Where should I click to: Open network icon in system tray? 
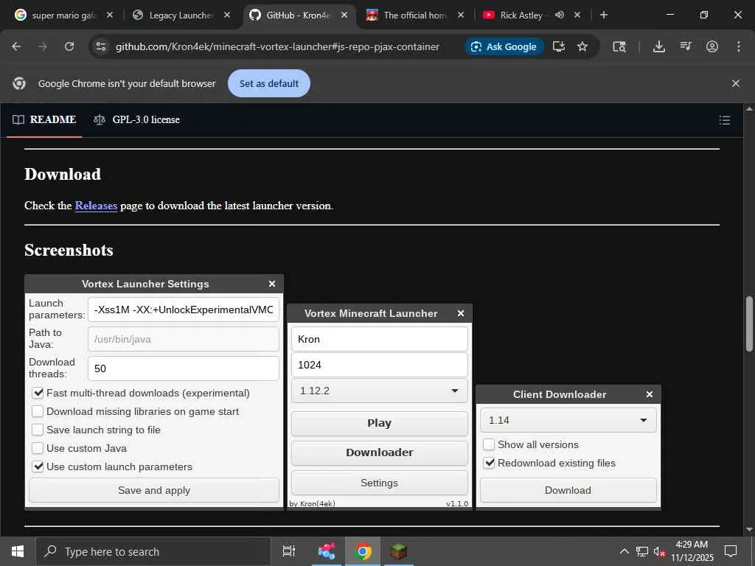pyautogui.click(x=642, y=551)
